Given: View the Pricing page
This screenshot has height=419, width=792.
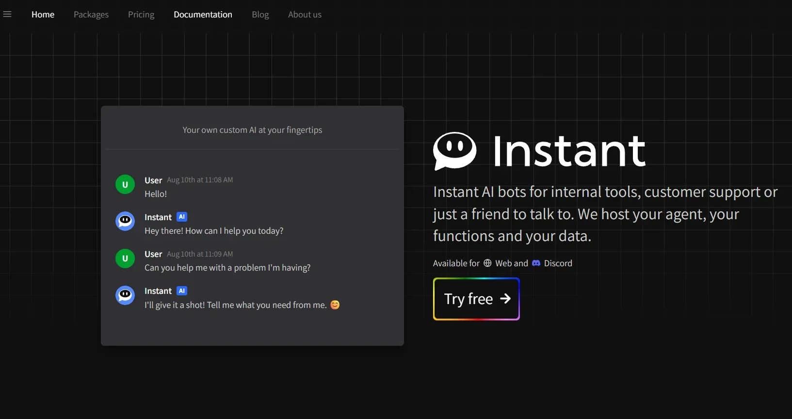Looking at the screenshot, I should point(141,15).
